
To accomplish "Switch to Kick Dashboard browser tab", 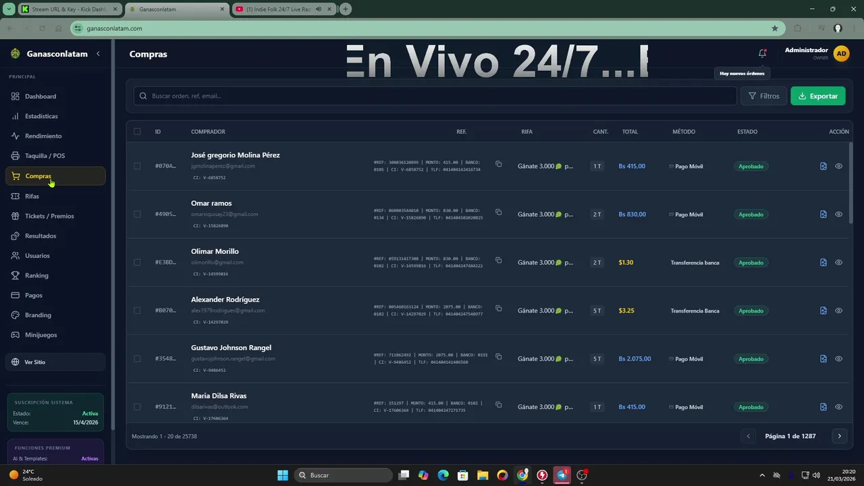I will click(x=69, y=9).
